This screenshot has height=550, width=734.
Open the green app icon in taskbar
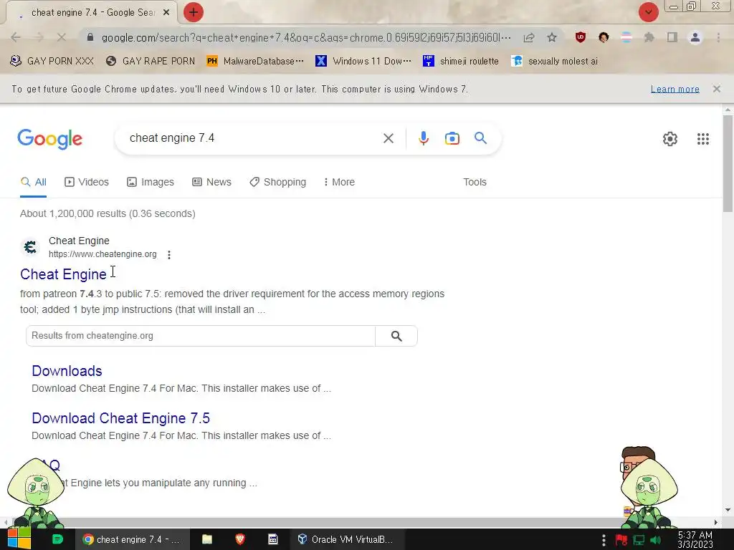click(57, 539)
